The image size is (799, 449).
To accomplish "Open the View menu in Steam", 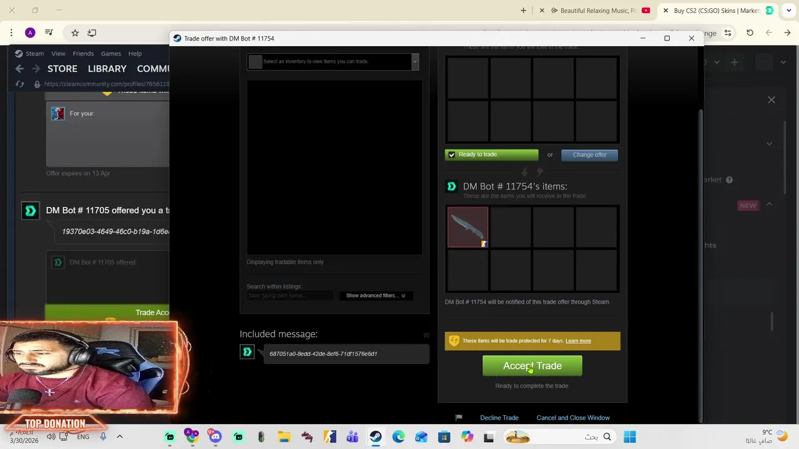I will (x=58, y=54).
